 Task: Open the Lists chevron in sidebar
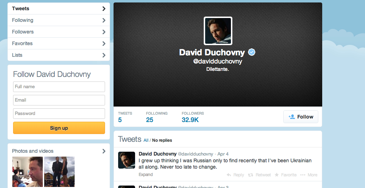[x=104, y=55]
